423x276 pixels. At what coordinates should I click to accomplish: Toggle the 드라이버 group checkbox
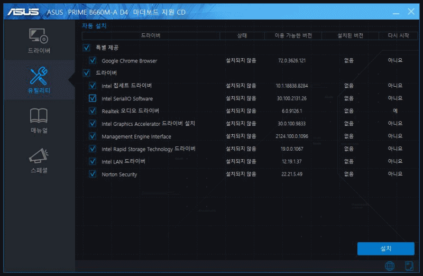86,73
